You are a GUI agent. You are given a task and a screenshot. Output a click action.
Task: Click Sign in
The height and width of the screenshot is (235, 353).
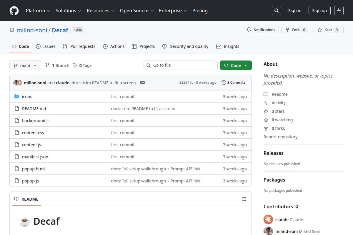(295, 11)
